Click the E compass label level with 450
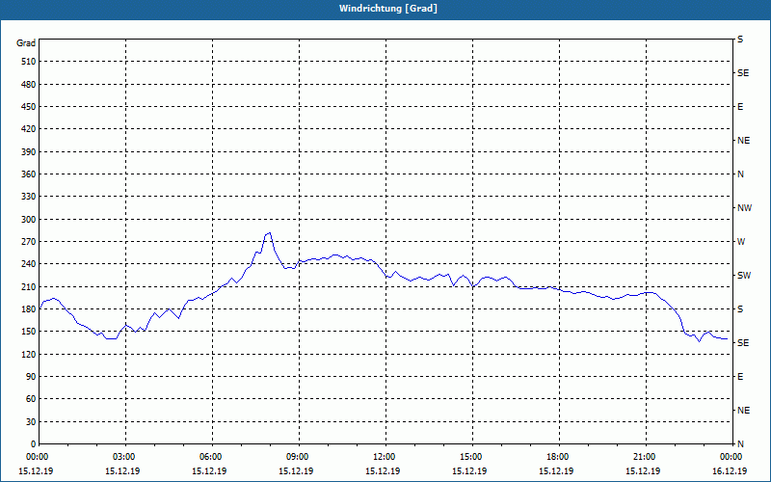 (740, 107)
